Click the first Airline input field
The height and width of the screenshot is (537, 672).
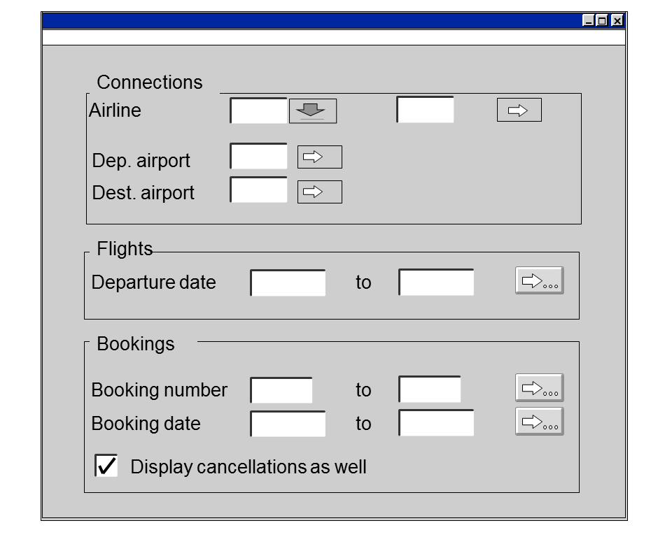point(258,111)
